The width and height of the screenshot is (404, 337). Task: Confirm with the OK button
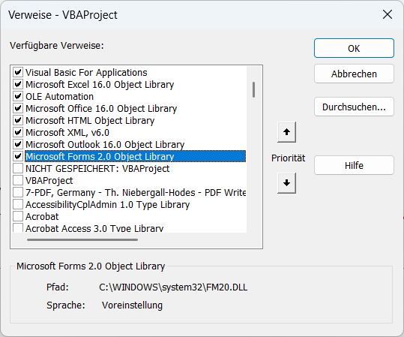354,48
